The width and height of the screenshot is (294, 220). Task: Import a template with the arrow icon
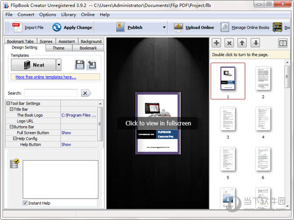tap(92, 65)
